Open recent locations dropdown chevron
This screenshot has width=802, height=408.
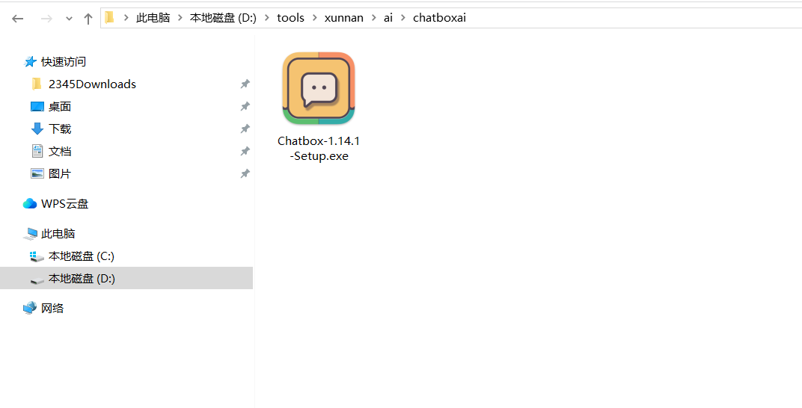tap(69, 19)
